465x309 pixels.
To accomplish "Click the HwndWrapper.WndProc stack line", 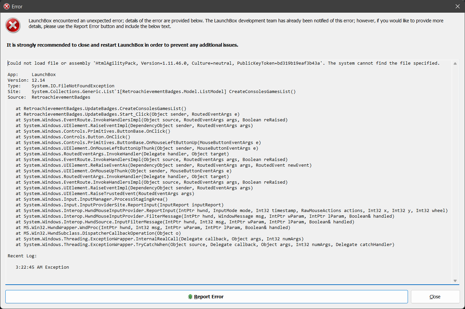I will [x=153, y=227].
